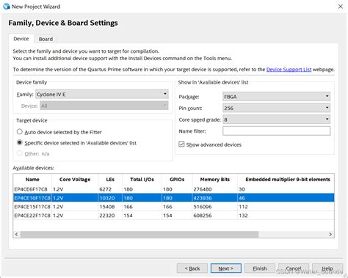Click the Finish button
The width and height of the screenshot is (348, 278).
click(x=260, y=268)
